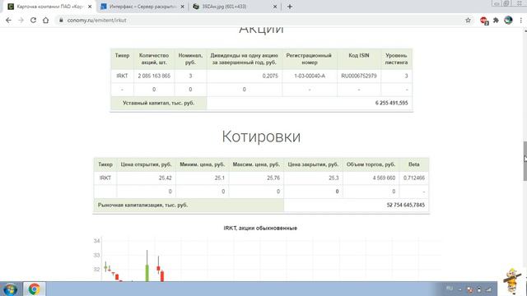Viewport: 527px width, 296px height.
Task: Click the Chrome icon in the taskbar
Action: click(34, 289)
